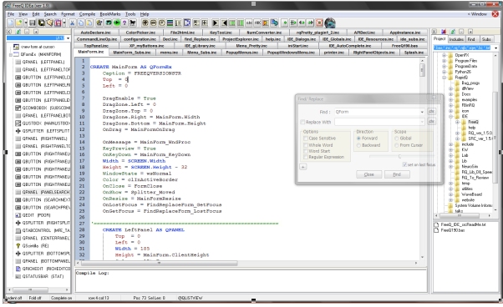
Task: Open the Compile menu
Action: (87, 14)
